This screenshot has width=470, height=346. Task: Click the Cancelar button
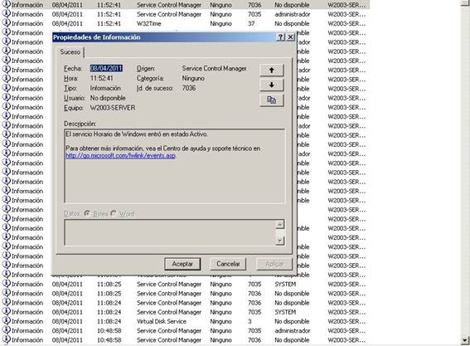click(228, 264)
